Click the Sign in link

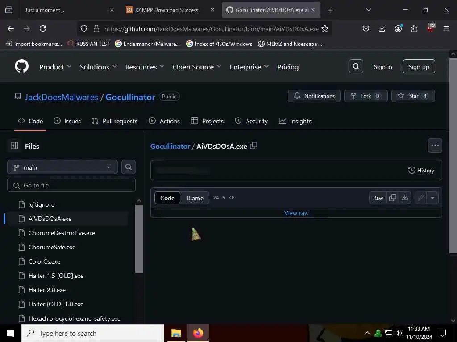click(x=382, y=67)
